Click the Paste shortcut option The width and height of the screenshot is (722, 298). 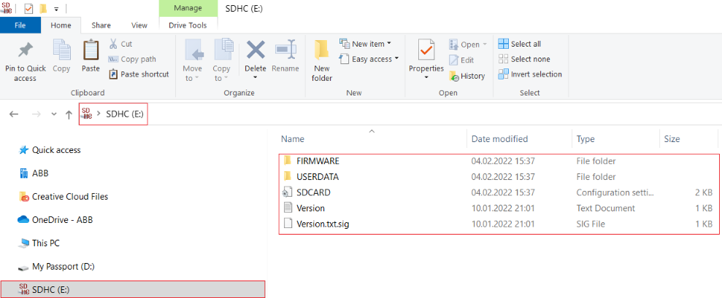tap(139, 74)
